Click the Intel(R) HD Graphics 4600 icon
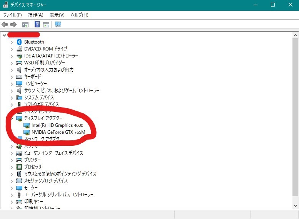Image resolution: width=299 pixels, height=219 pixels. [x=27, y=125]
